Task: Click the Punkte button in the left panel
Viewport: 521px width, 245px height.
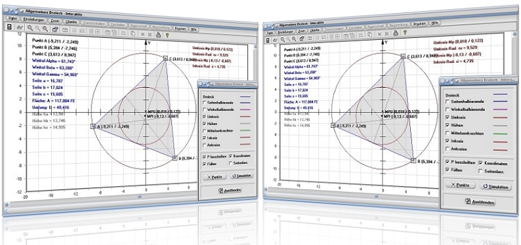Action: pyautogui.click(x=215, y=177)
